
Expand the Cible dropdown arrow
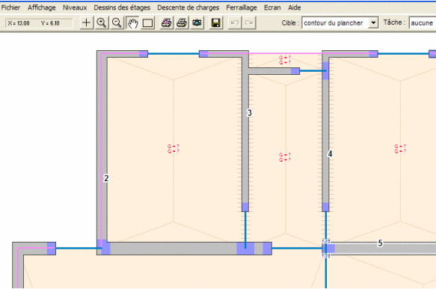pos(373,22)
